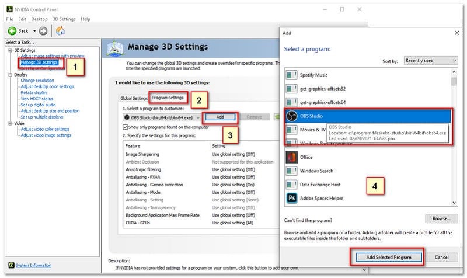Click the green Back arrow icon
This screenshot has height=278, width=467.
pyautogui.click(x=12, y=31)
